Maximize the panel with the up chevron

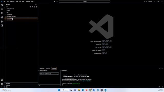160,68
